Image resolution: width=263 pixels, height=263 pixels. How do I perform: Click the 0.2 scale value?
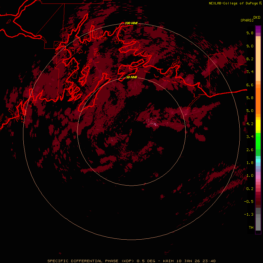[x=250, y=189]
